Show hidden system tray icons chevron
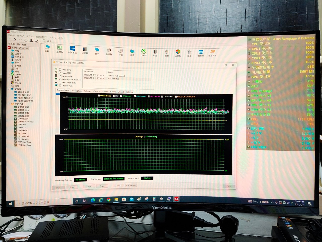The height and width of the screenshot is (242, 322). (x=272, y=202)
